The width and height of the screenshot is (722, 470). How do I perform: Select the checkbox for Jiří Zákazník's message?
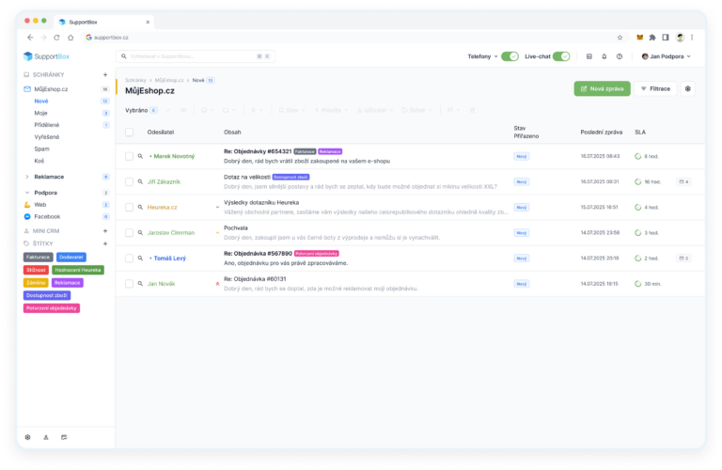click(x=130, y=181)
